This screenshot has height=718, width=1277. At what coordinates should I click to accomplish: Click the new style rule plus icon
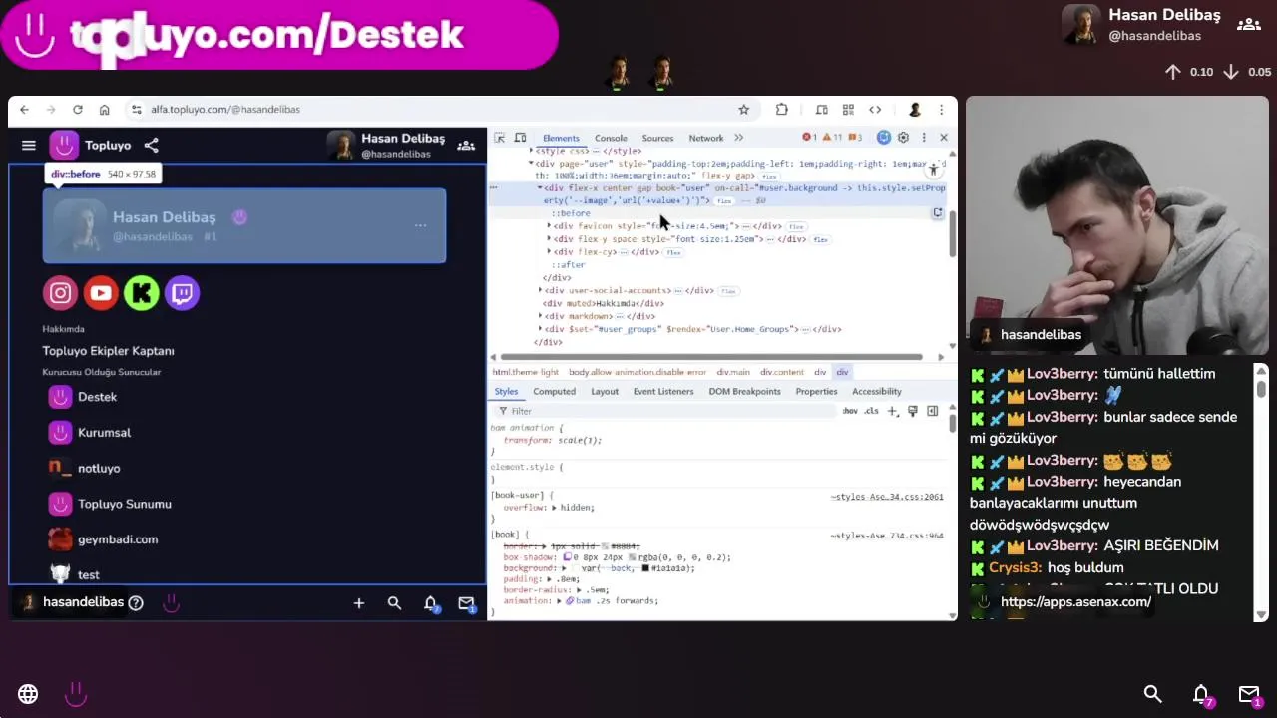coord(893,411)
